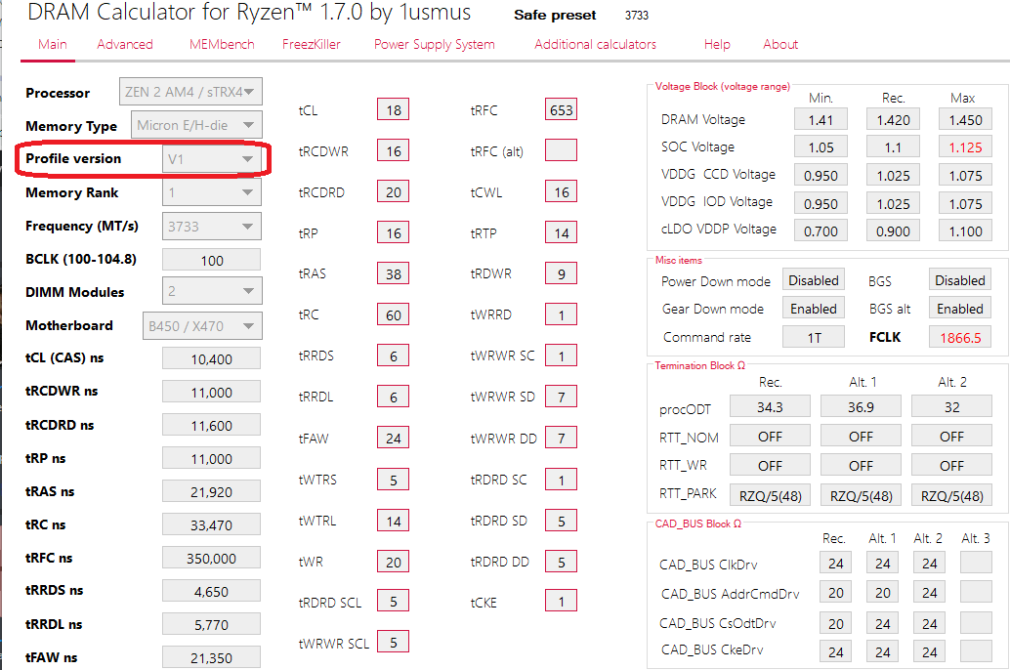Expand the Memory Type dropdown

196,125
